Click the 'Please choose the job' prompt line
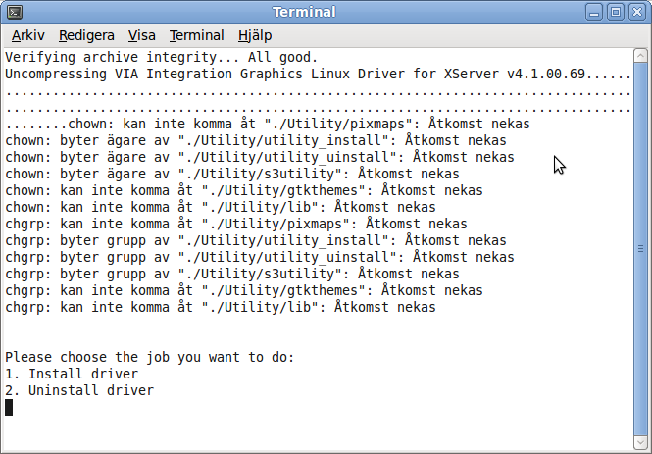The width and height of the screenshot is (652, 454). (x=150, y=357)
